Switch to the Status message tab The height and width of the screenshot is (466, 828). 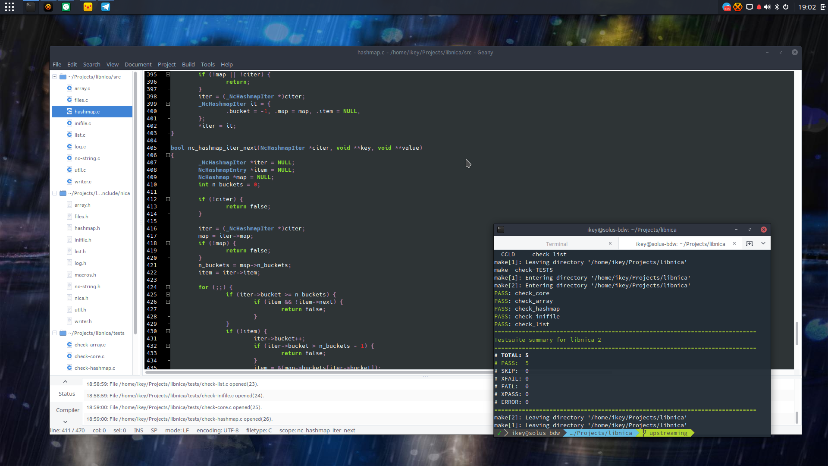(x=67, y=394)
